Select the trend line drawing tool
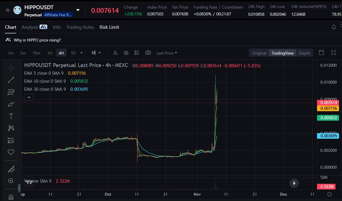This screenshot has width=342, height=201. point(11,80)
